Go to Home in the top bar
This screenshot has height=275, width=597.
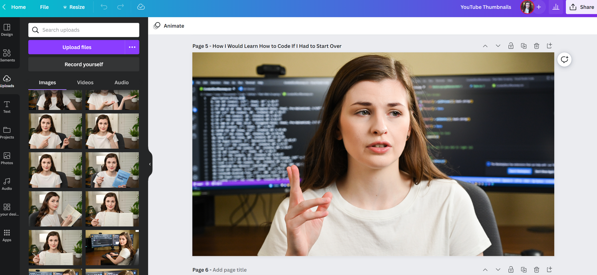coord(19,7)
